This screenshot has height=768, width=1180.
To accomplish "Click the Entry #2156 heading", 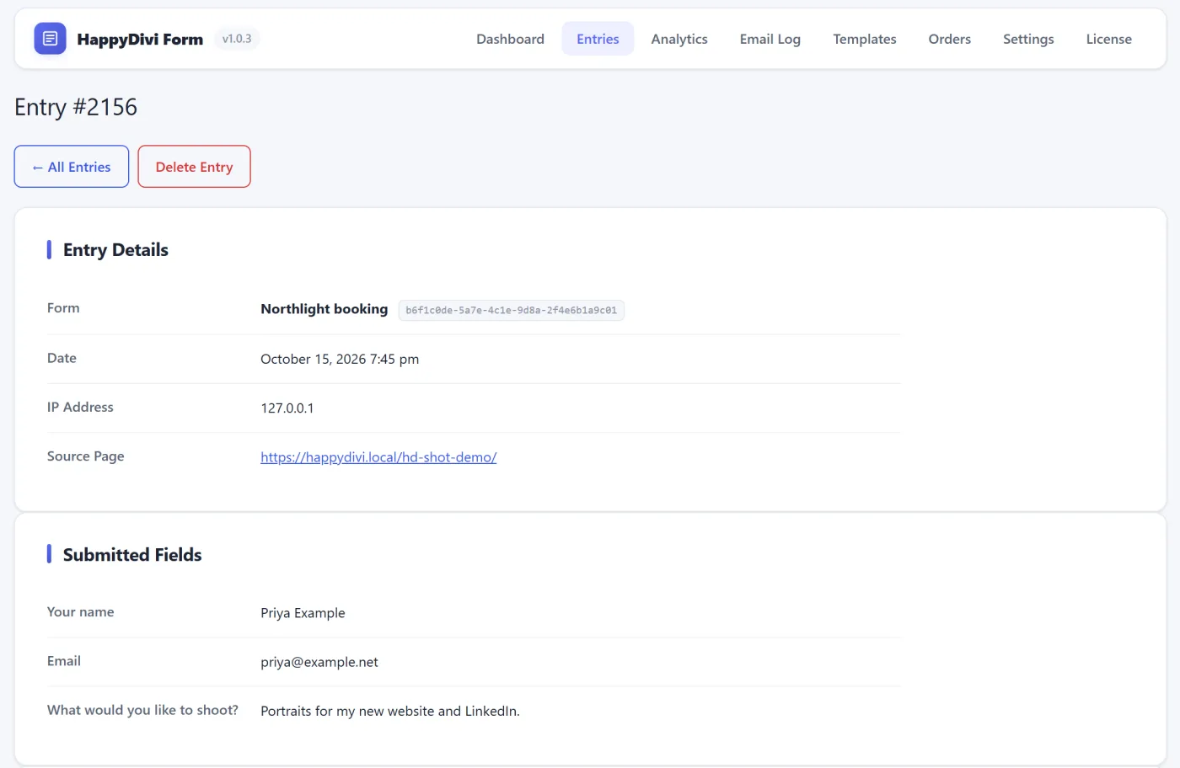I will coord(76,107).
